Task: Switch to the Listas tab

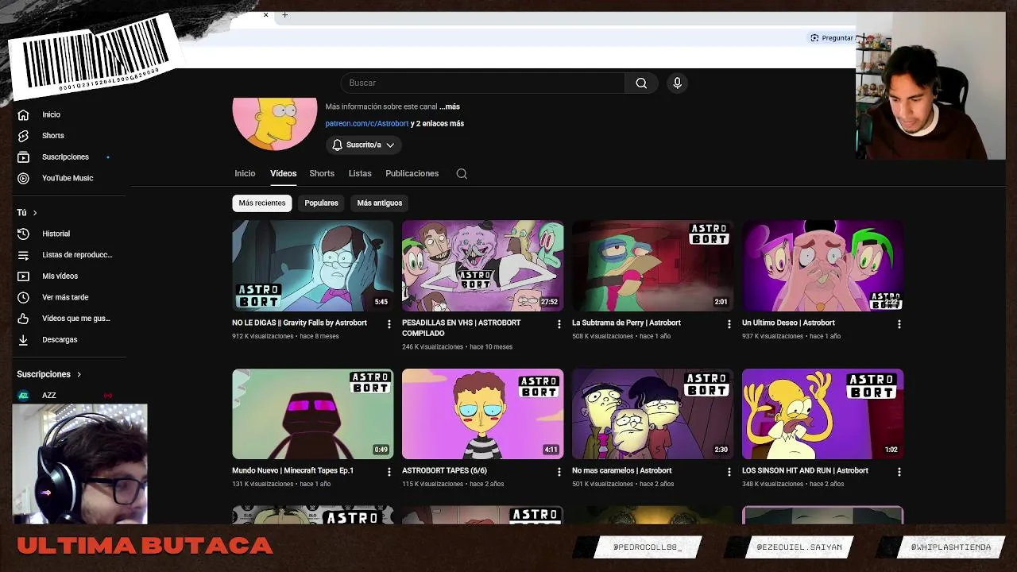Action: click(360, 173)
